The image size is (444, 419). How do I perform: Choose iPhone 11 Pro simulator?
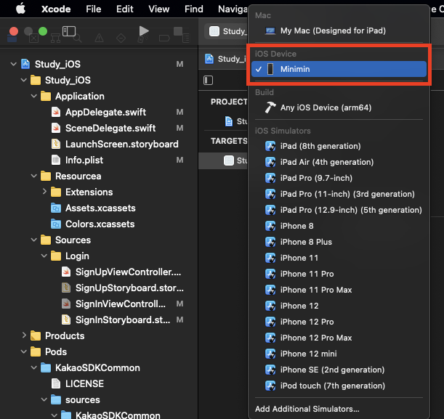tap(339, 274)
